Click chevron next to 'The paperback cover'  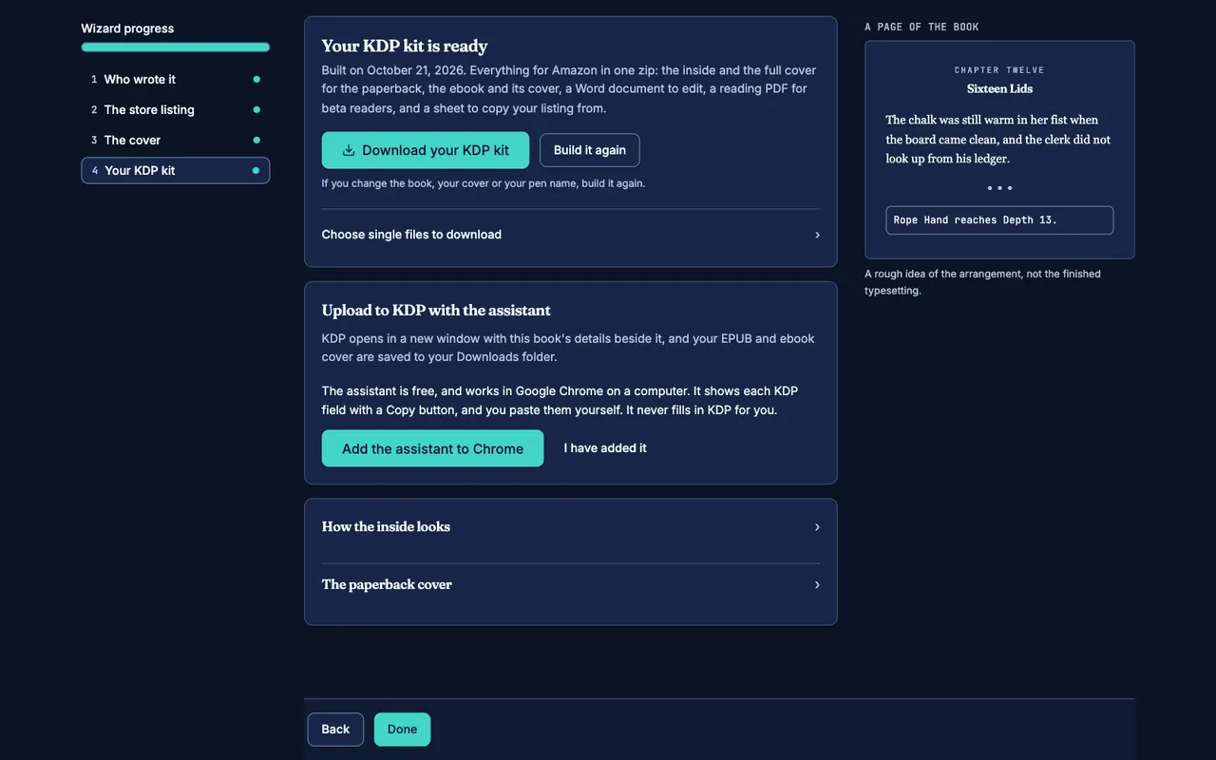point(817,585)
